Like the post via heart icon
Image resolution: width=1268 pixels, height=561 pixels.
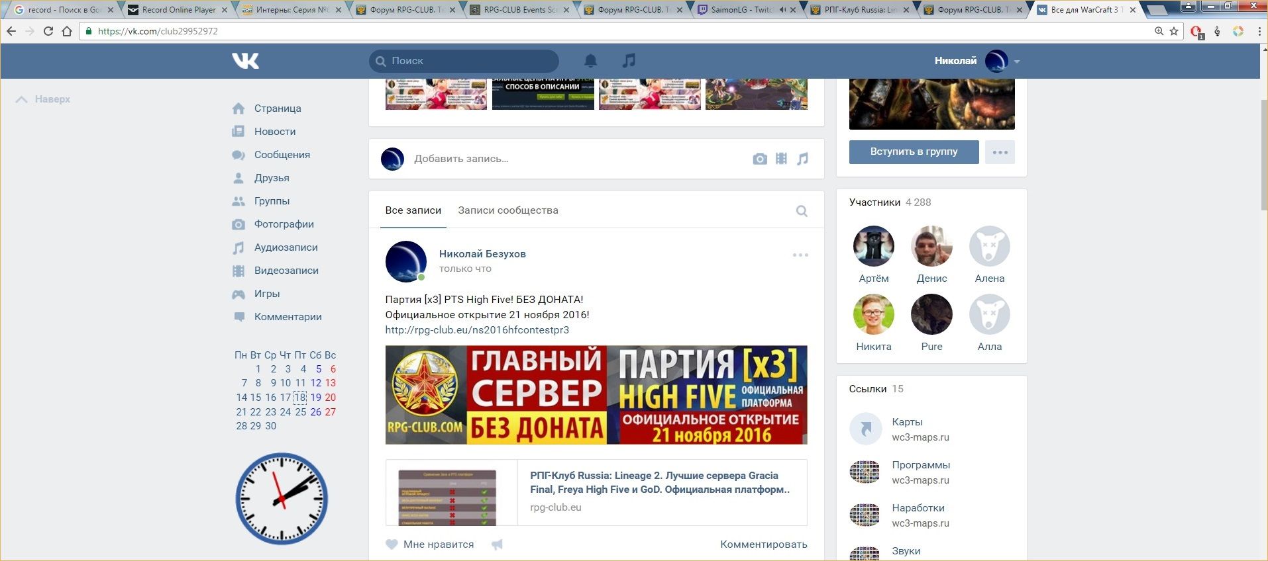pos(392,544)
